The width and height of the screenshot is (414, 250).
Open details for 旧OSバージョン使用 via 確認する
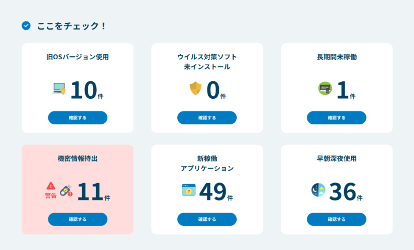point(78,117)
